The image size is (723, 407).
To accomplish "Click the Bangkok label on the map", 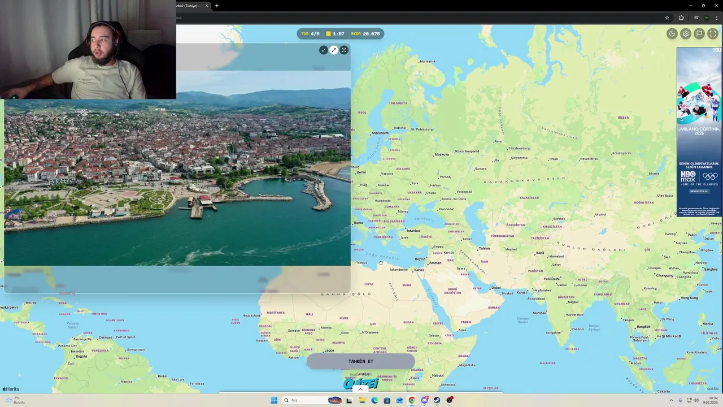I will tap(643, 327).
